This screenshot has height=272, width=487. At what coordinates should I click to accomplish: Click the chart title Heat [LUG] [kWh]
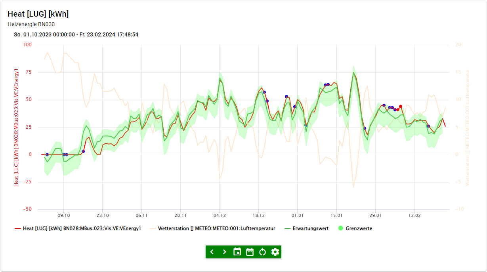[38, 14]
